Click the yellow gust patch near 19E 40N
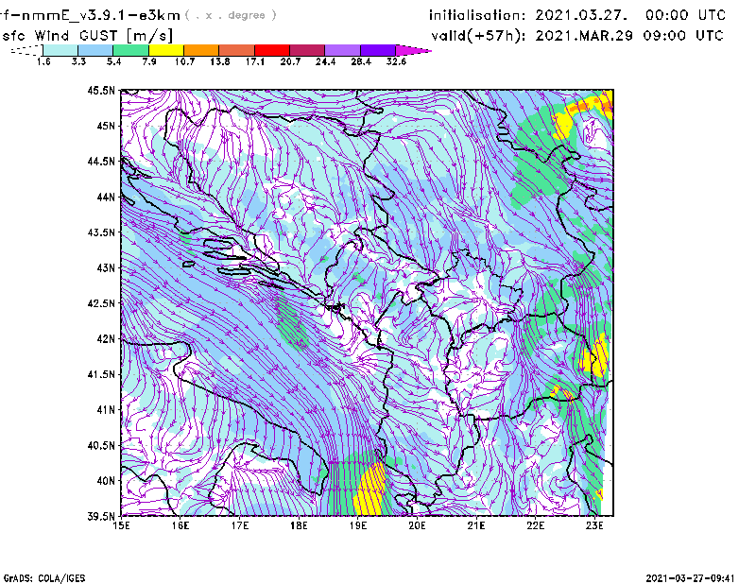 click(371, 491)
